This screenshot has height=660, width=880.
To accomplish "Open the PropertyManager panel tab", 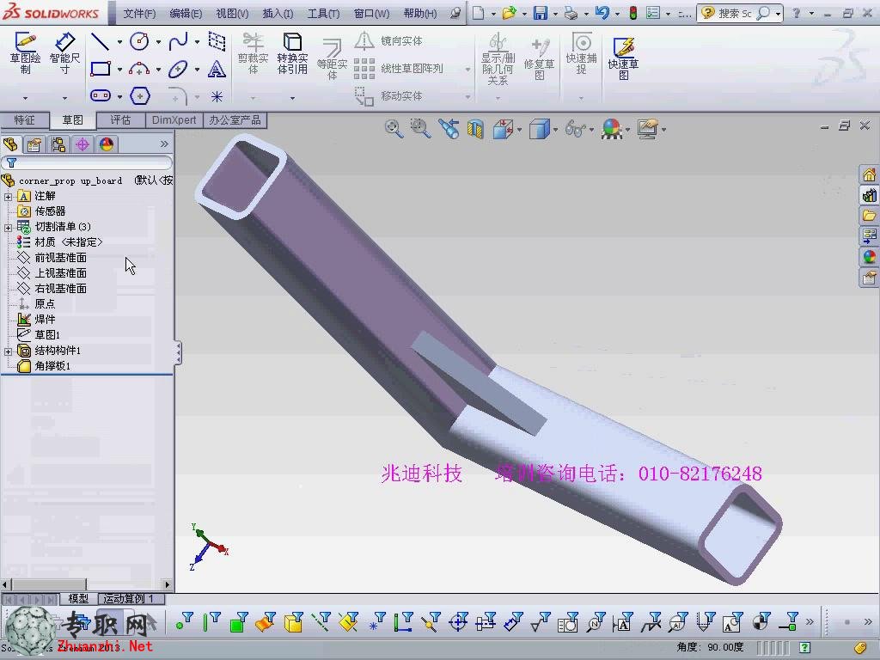I will [x=34, y=144].
